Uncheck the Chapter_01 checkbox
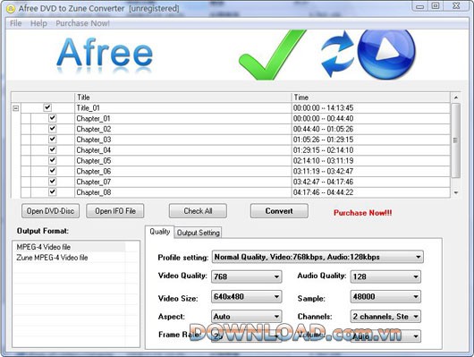Image resolution: width=474 pixels, height=357 pixels. point(52,118)
